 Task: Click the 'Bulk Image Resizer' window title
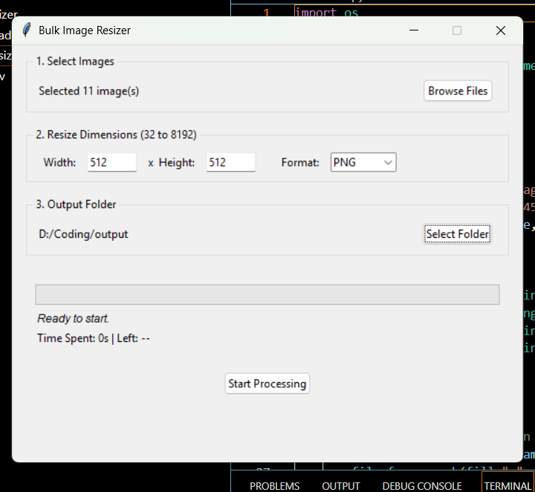[x=85, y=30]
